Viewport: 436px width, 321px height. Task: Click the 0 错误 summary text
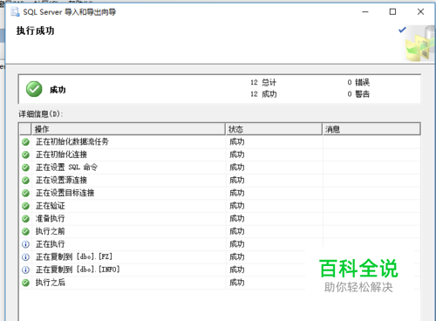coord(358,82)
